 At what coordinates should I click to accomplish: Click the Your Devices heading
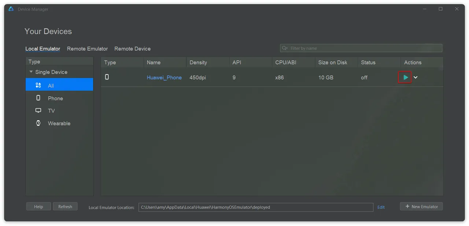(x=48, y=31)
